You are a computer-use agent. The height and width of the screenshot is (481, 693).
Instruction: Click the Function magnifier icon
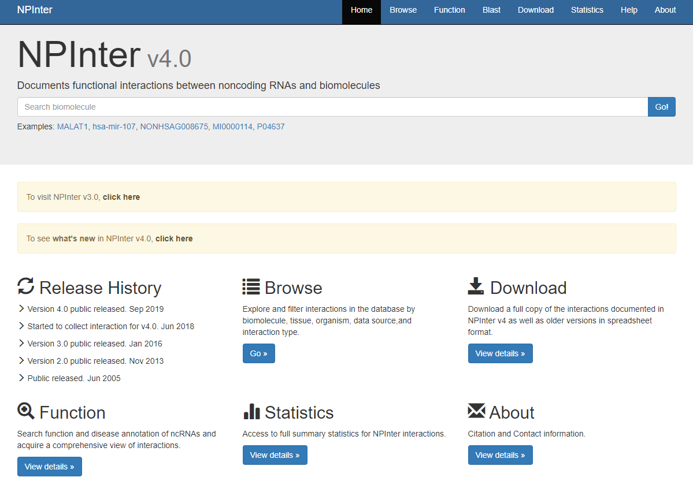coord(26,411)
